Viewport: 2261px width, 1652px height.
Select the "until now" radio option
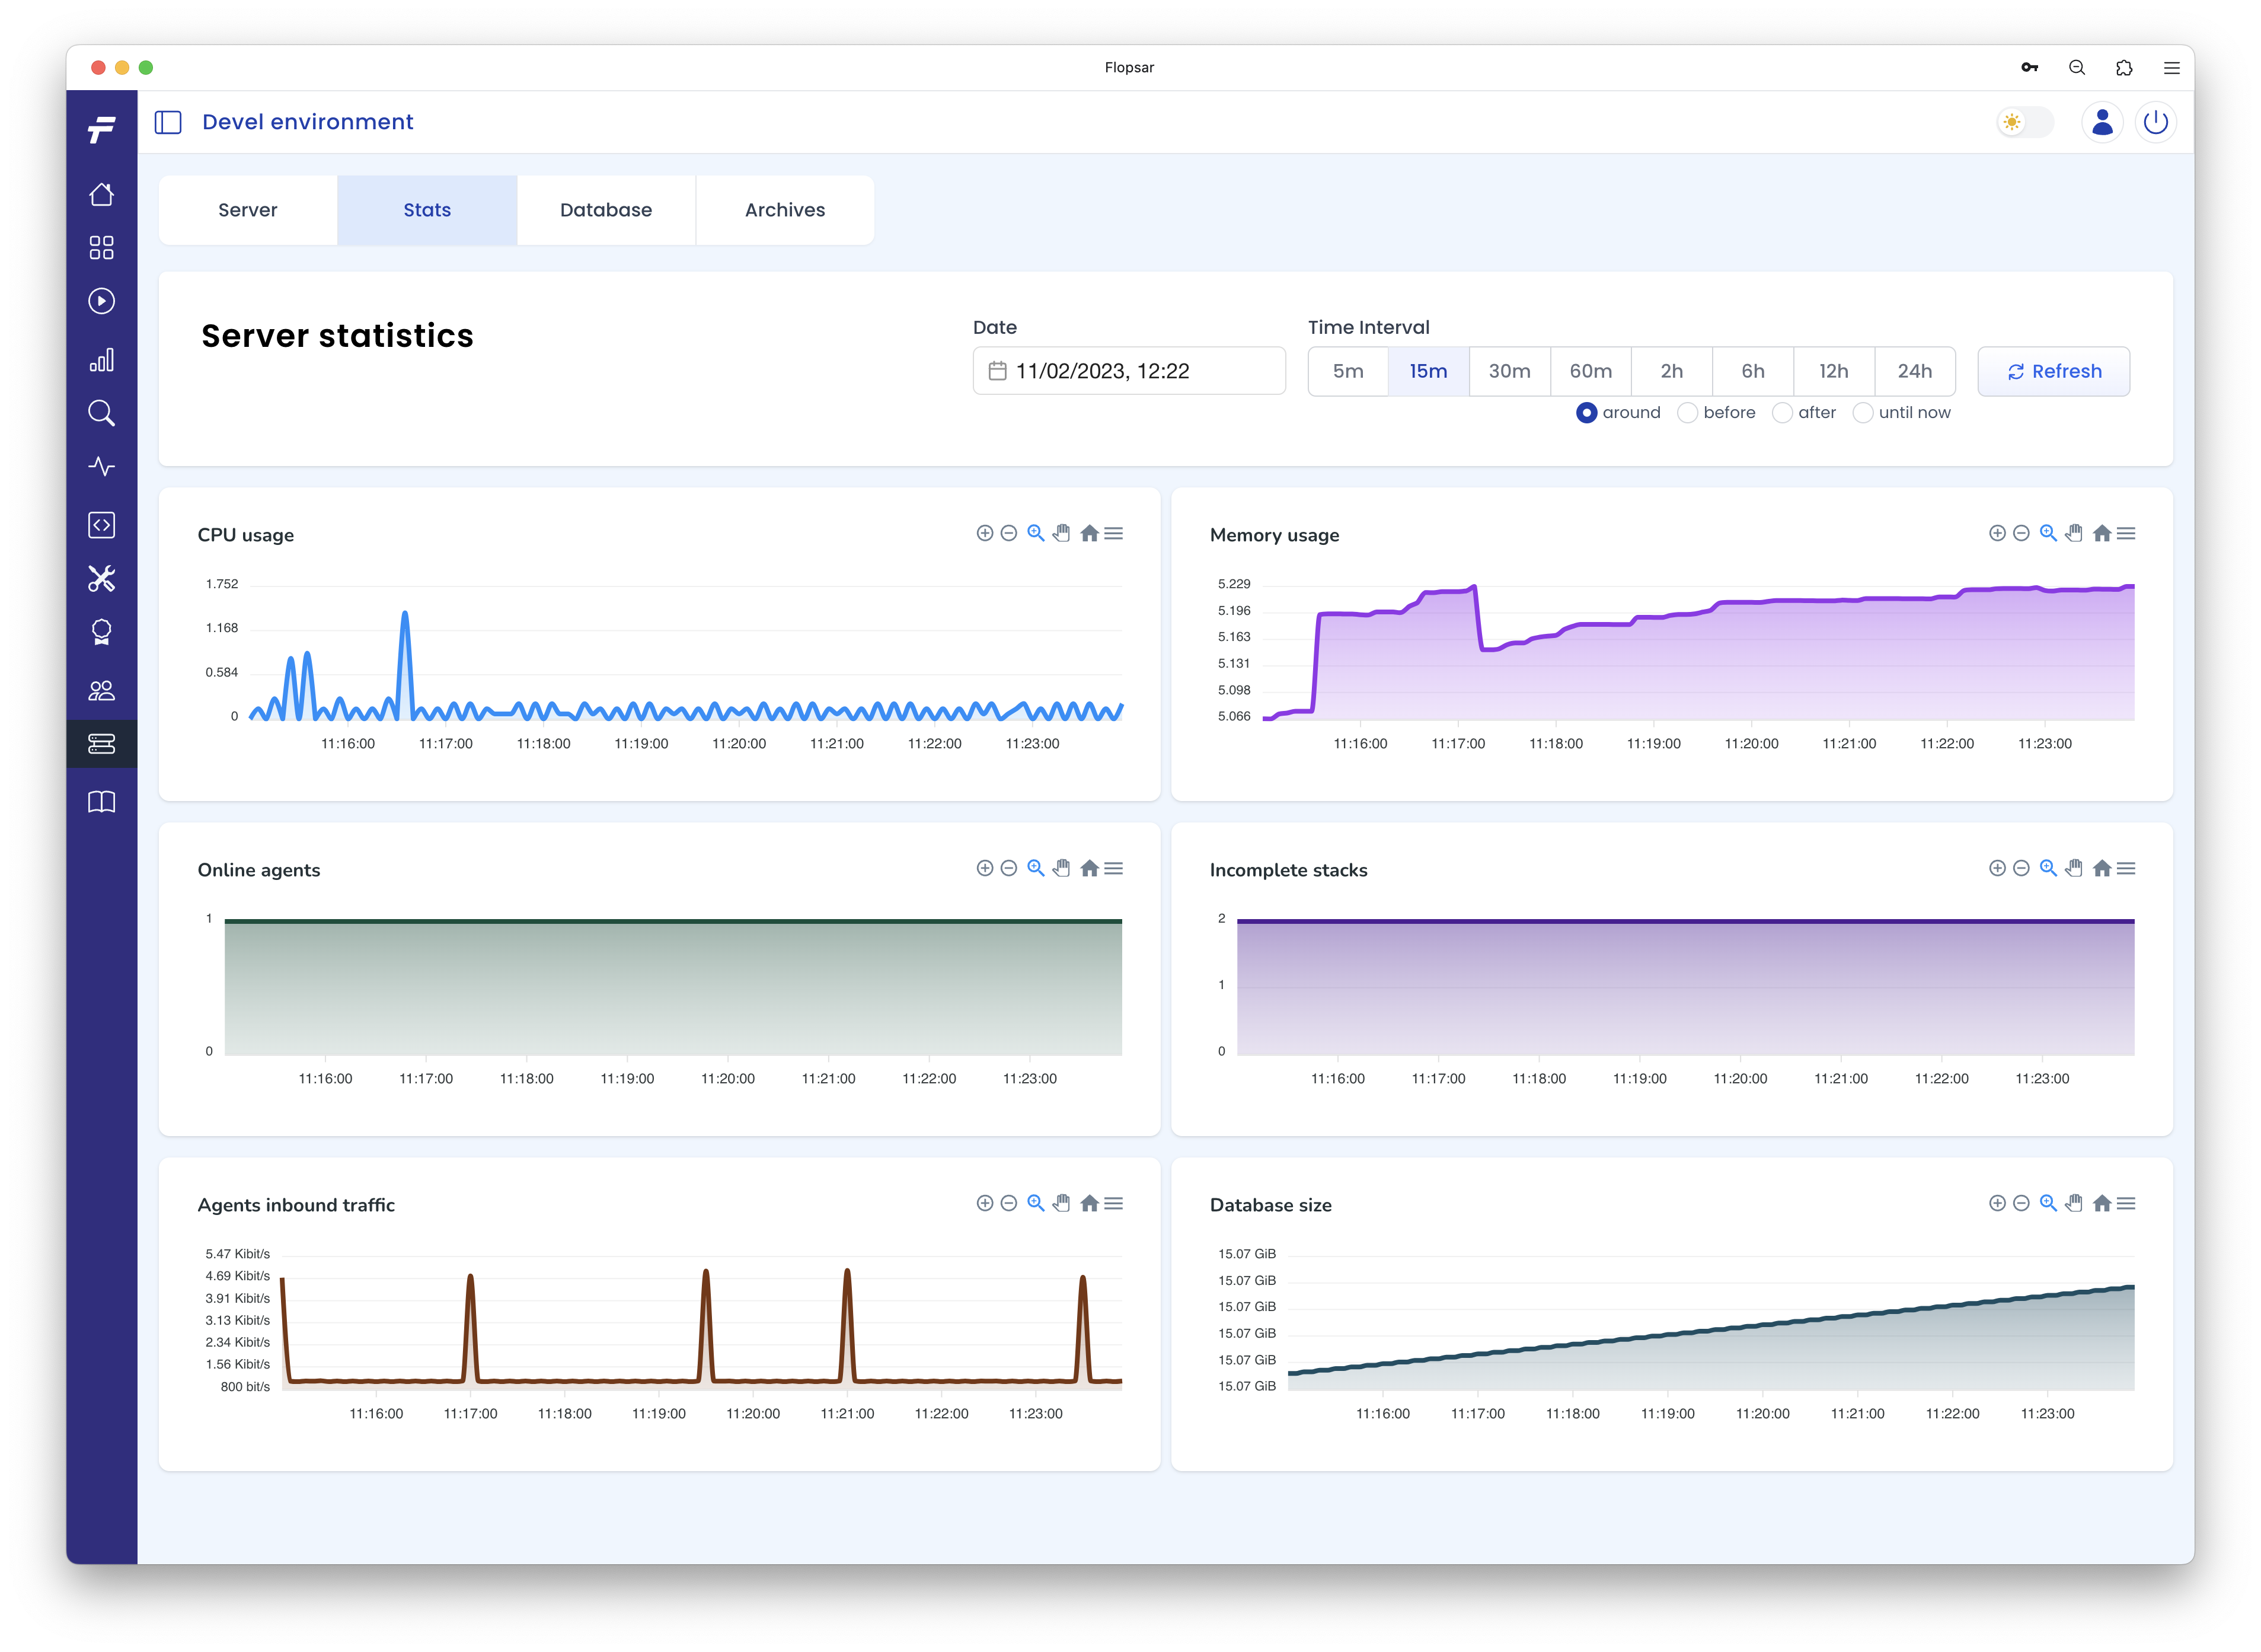point(1862,413)
